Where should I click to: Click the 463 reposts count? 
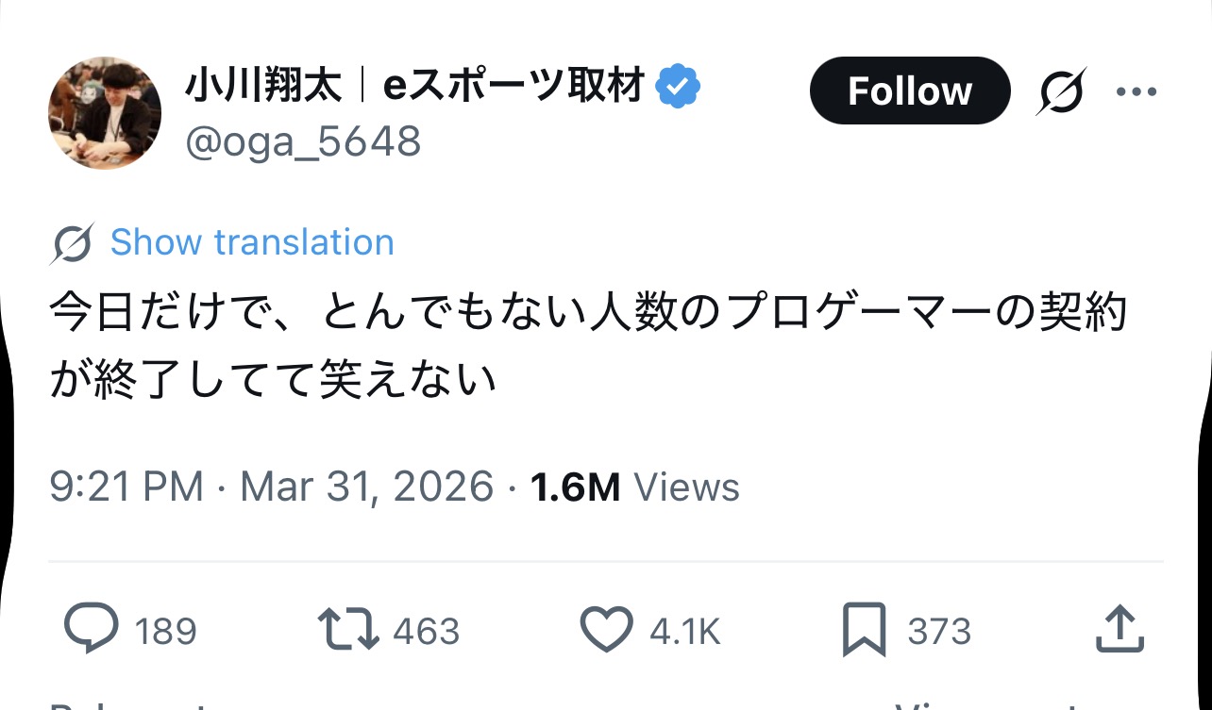[x=426, y=631]
